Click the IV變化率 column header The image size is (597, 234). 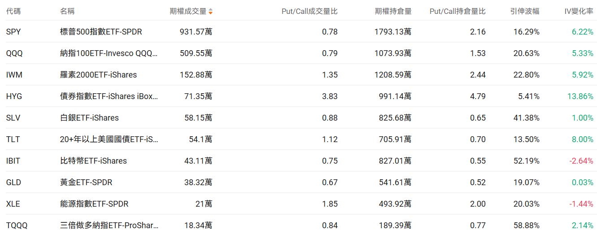[579, 11]
